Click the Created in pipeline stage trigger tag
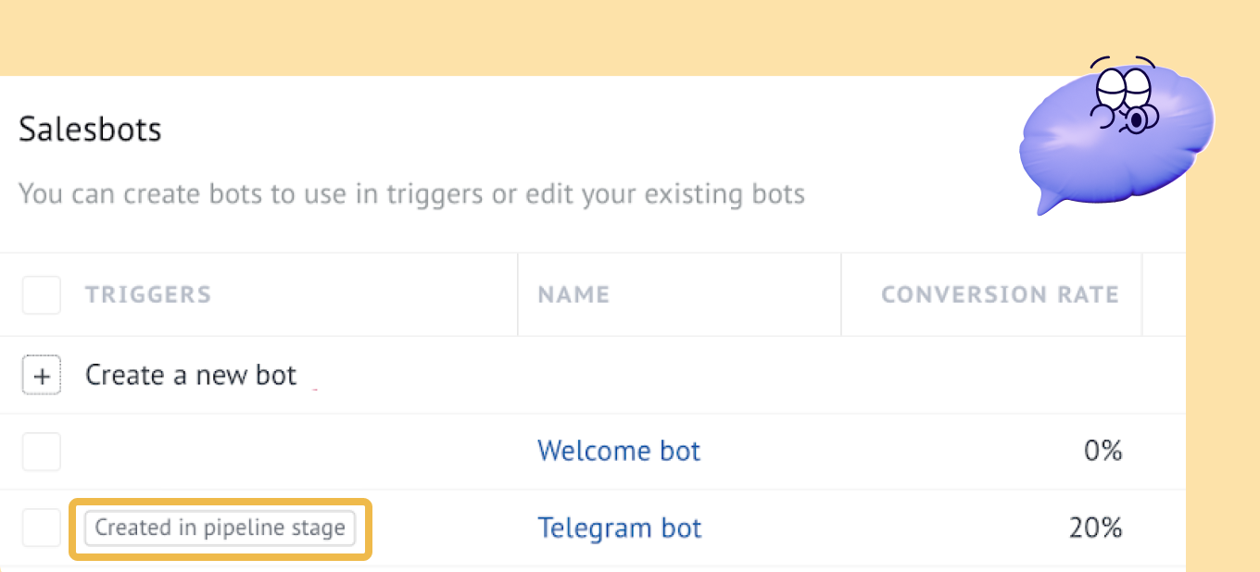This screenshot has height=572, width=1260. 220,528
